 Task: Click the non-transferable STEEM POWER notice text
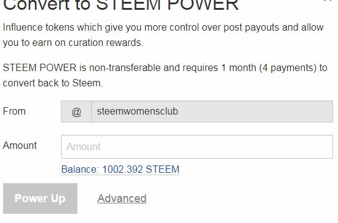pos(165,75)
